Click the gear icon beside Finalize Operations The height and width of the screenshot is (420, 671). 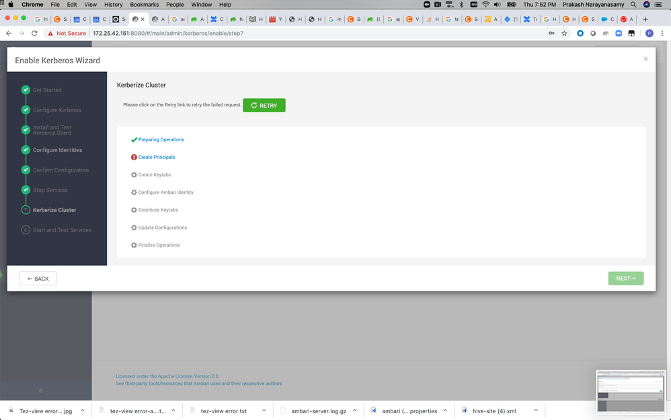point(134,245)
